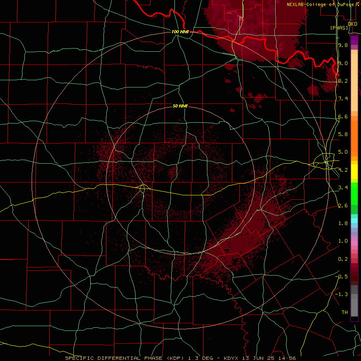
Task: Select the -0.5 value on the color scale
Action: coord(341,277)
